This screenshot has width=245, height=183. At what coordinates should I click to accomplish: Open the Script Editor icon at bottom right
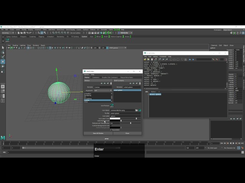[x=243, y=152]
